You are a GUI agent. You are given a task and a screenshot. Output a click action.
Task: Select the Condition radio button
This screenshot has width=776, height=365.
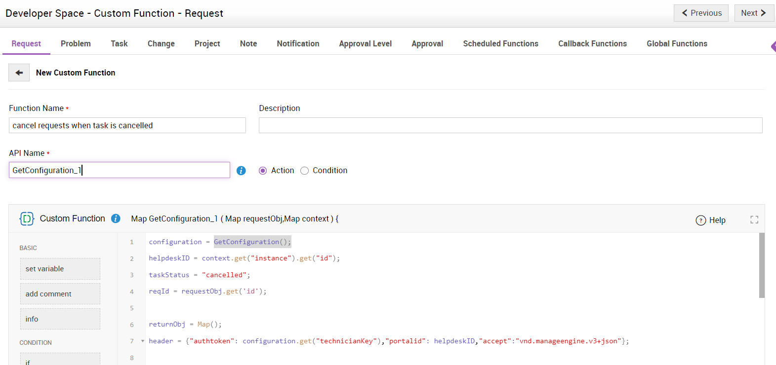pos(305,171)
